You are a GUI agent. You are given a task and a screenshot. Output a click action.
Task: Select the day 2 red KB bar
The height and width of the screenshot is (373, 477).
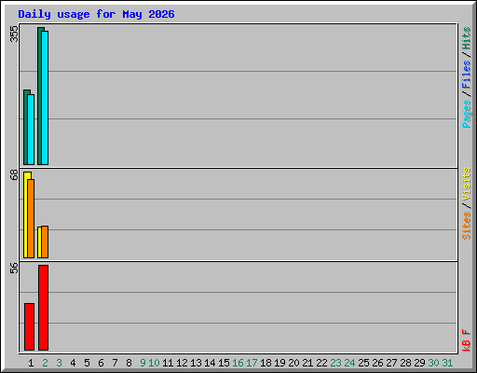[44, 308]
